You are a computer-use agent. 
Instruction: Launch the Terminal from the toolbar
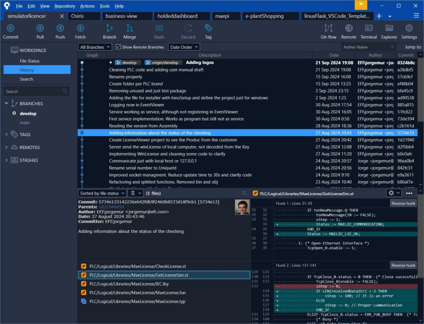tap(369, 31)
